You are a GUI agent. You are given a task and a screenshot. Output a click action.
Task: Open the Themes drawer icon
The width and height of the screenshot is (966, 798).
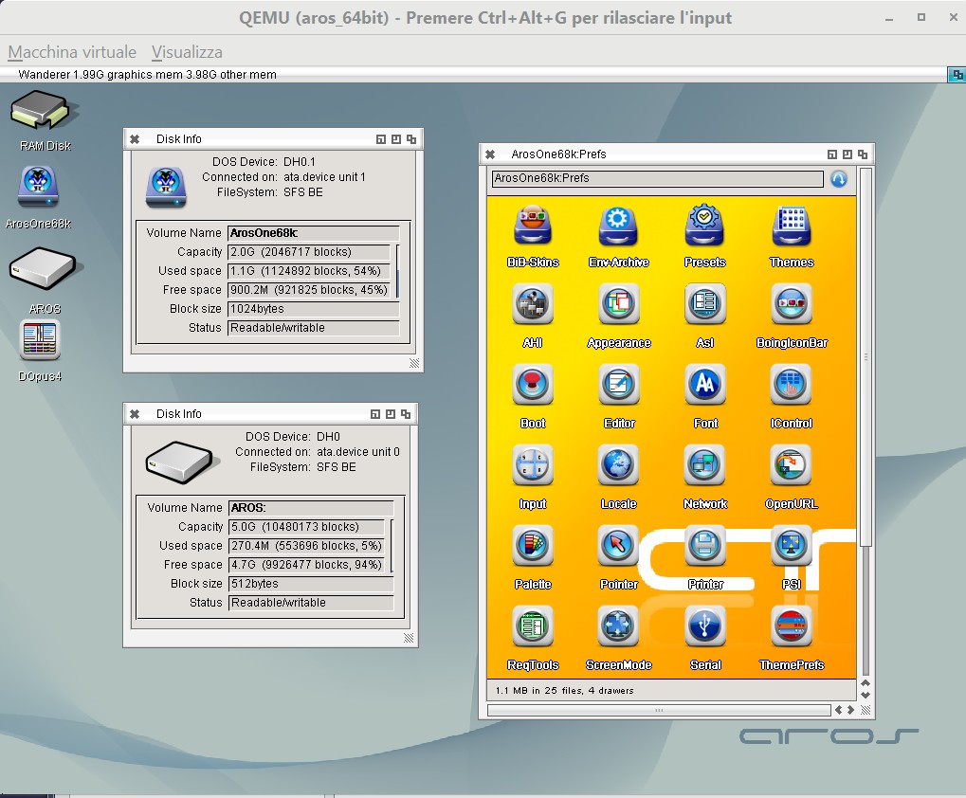pyautogui.click(x=792, y=225)
